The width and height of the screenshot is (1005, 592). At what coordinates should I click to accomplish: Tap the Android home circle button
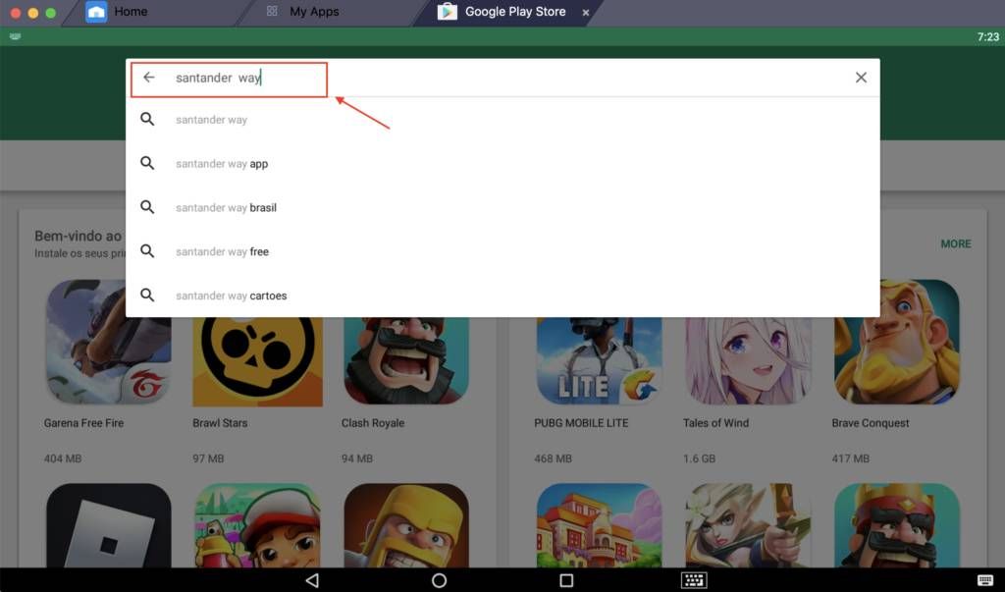tap(439, 580)
